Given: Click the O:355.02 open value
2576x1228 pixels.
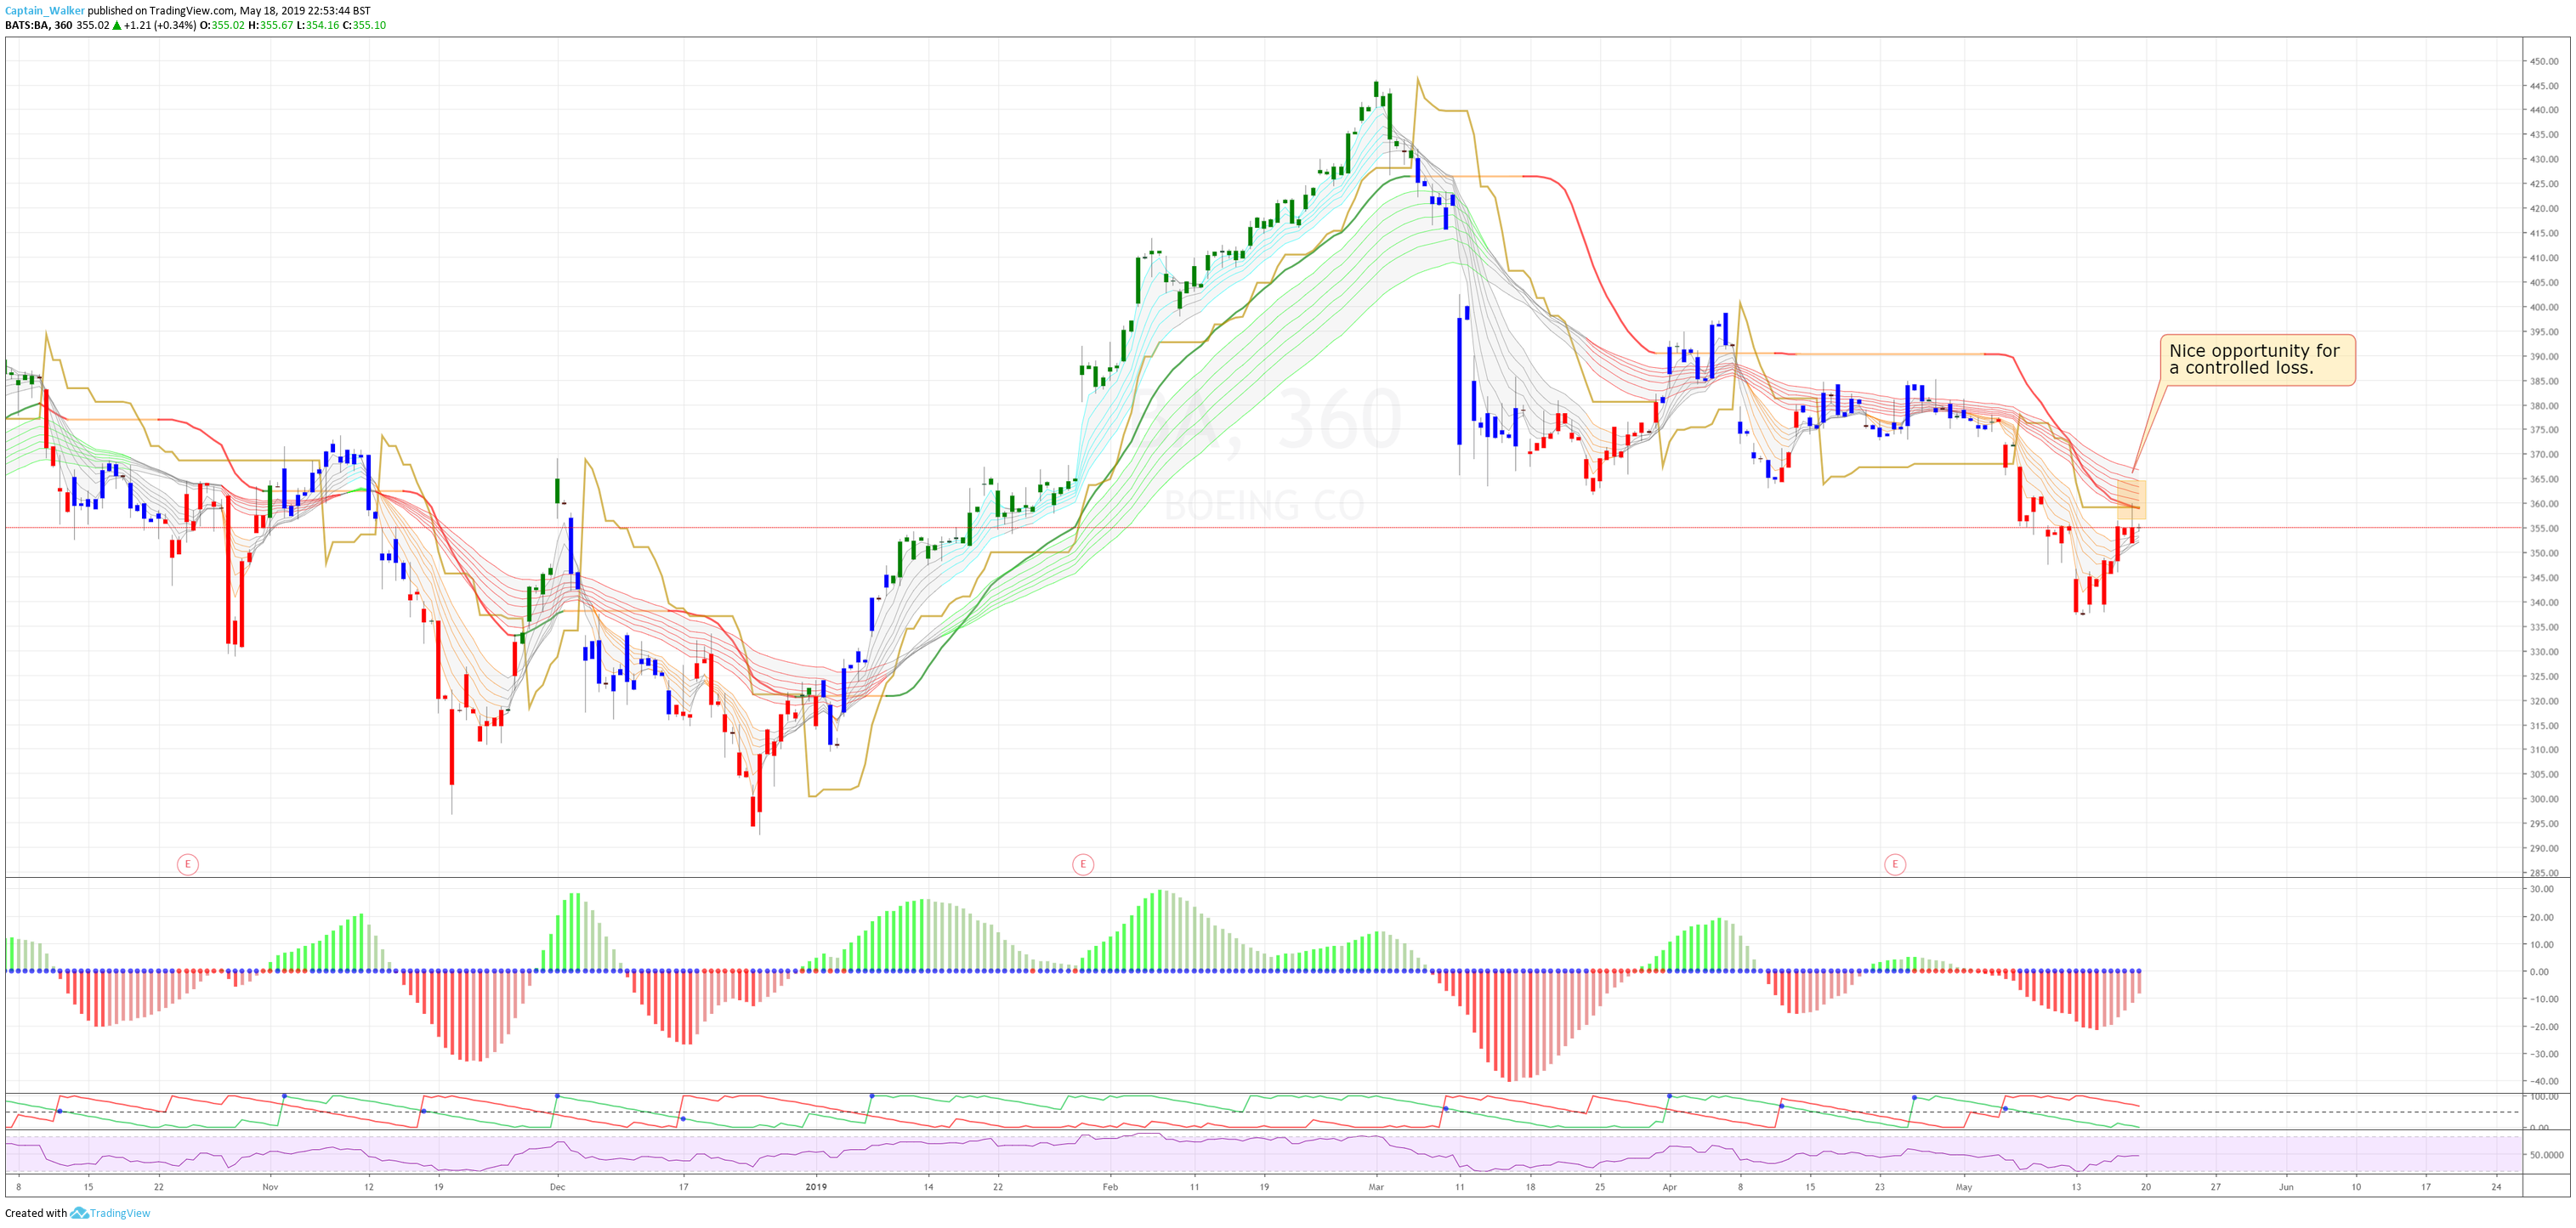Looking at the screenshot, I should pyautogui.click(x=222, y=26).
